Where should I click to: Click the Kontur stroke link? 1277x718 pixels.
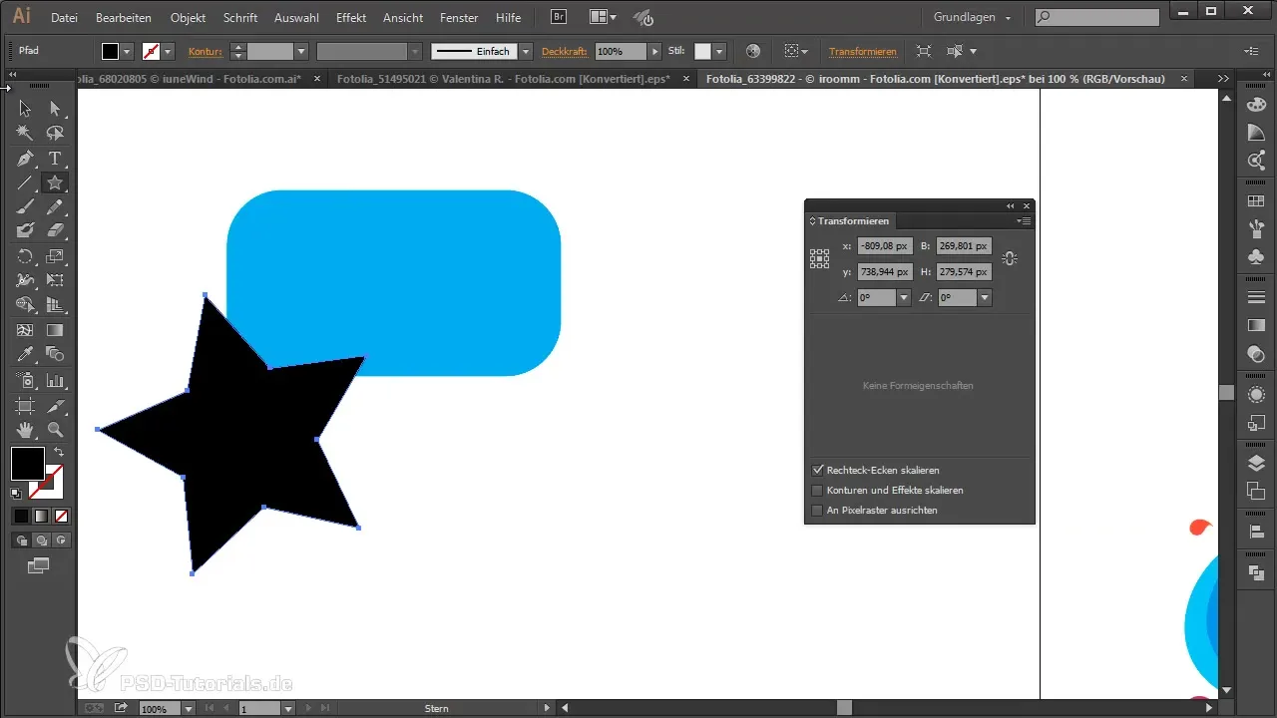pos(205,51)
